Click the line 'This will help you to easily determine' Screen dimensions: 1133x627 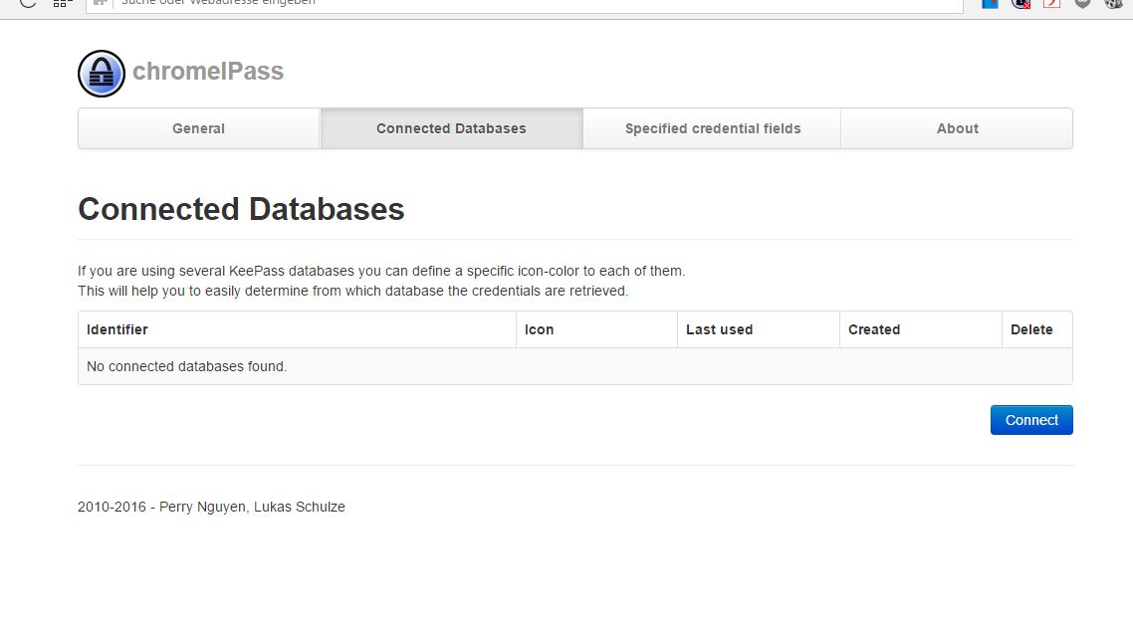[x=353, y=291]
